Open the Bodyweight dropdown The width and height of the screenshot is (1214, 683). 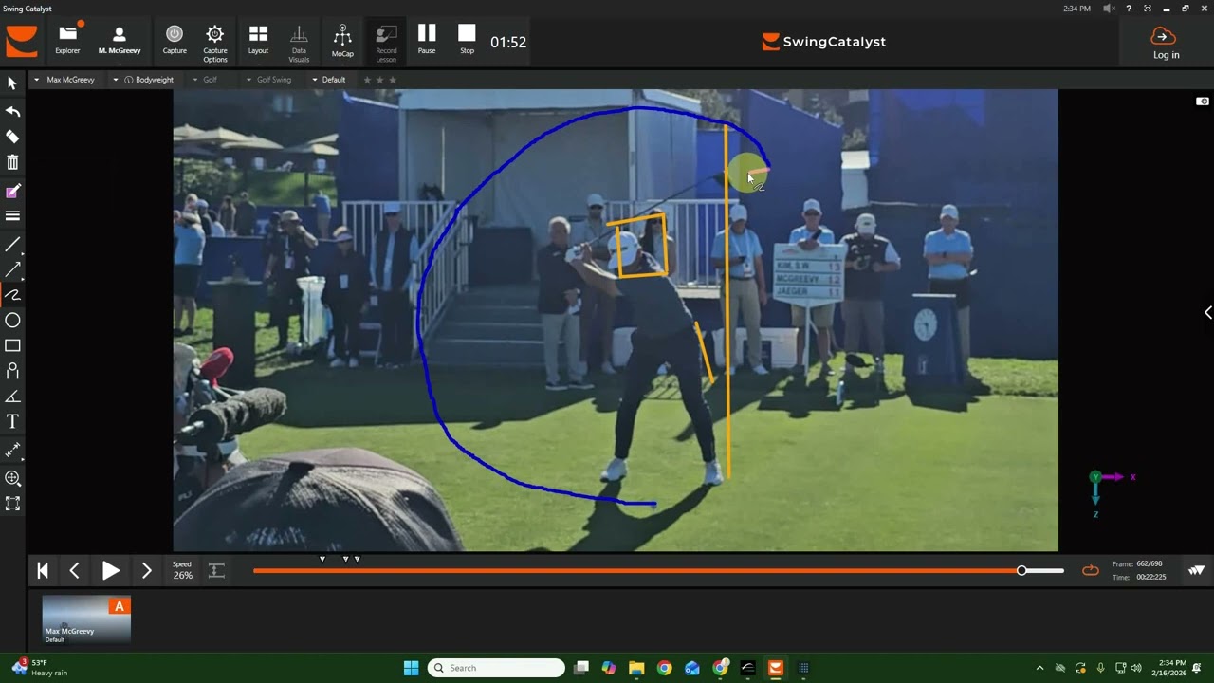coord(143,80)
